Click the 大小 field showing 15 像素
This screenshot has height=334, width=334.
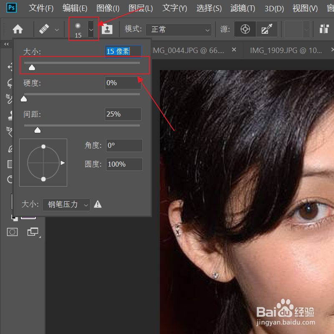(123, 51)
